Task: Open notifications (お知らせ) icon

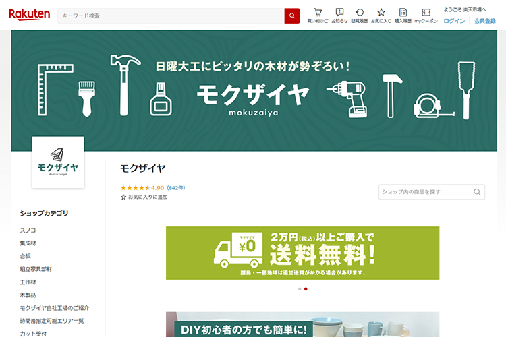Action: tap(339, 15)
